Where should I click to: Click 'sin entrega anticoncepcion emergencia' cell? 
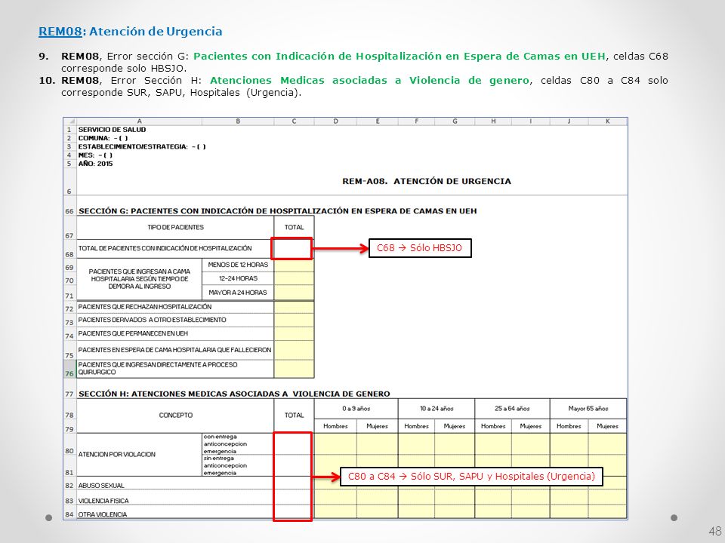[x=238, y=465]
